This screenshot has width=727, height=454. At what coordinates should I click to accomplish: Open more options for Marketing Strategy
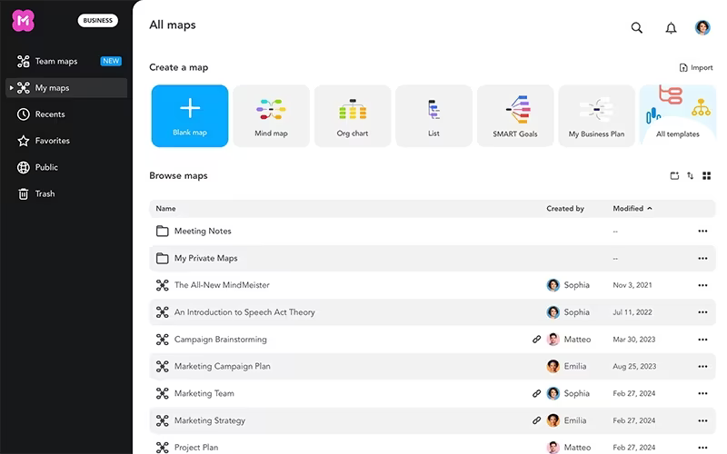[x=702, y=420]
